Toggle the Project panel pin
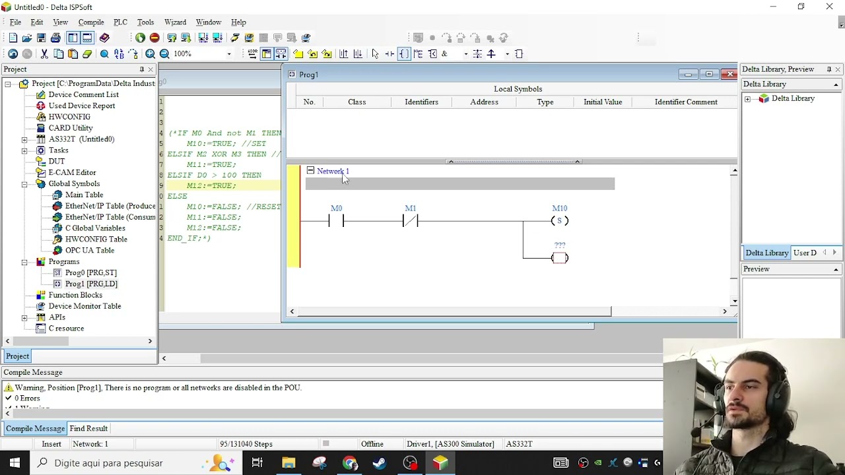 click(x=141, y=69)
